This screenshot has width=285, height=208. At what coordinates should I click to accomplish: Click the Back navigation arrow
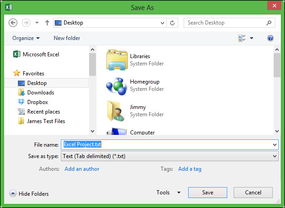tap(13, 23)
